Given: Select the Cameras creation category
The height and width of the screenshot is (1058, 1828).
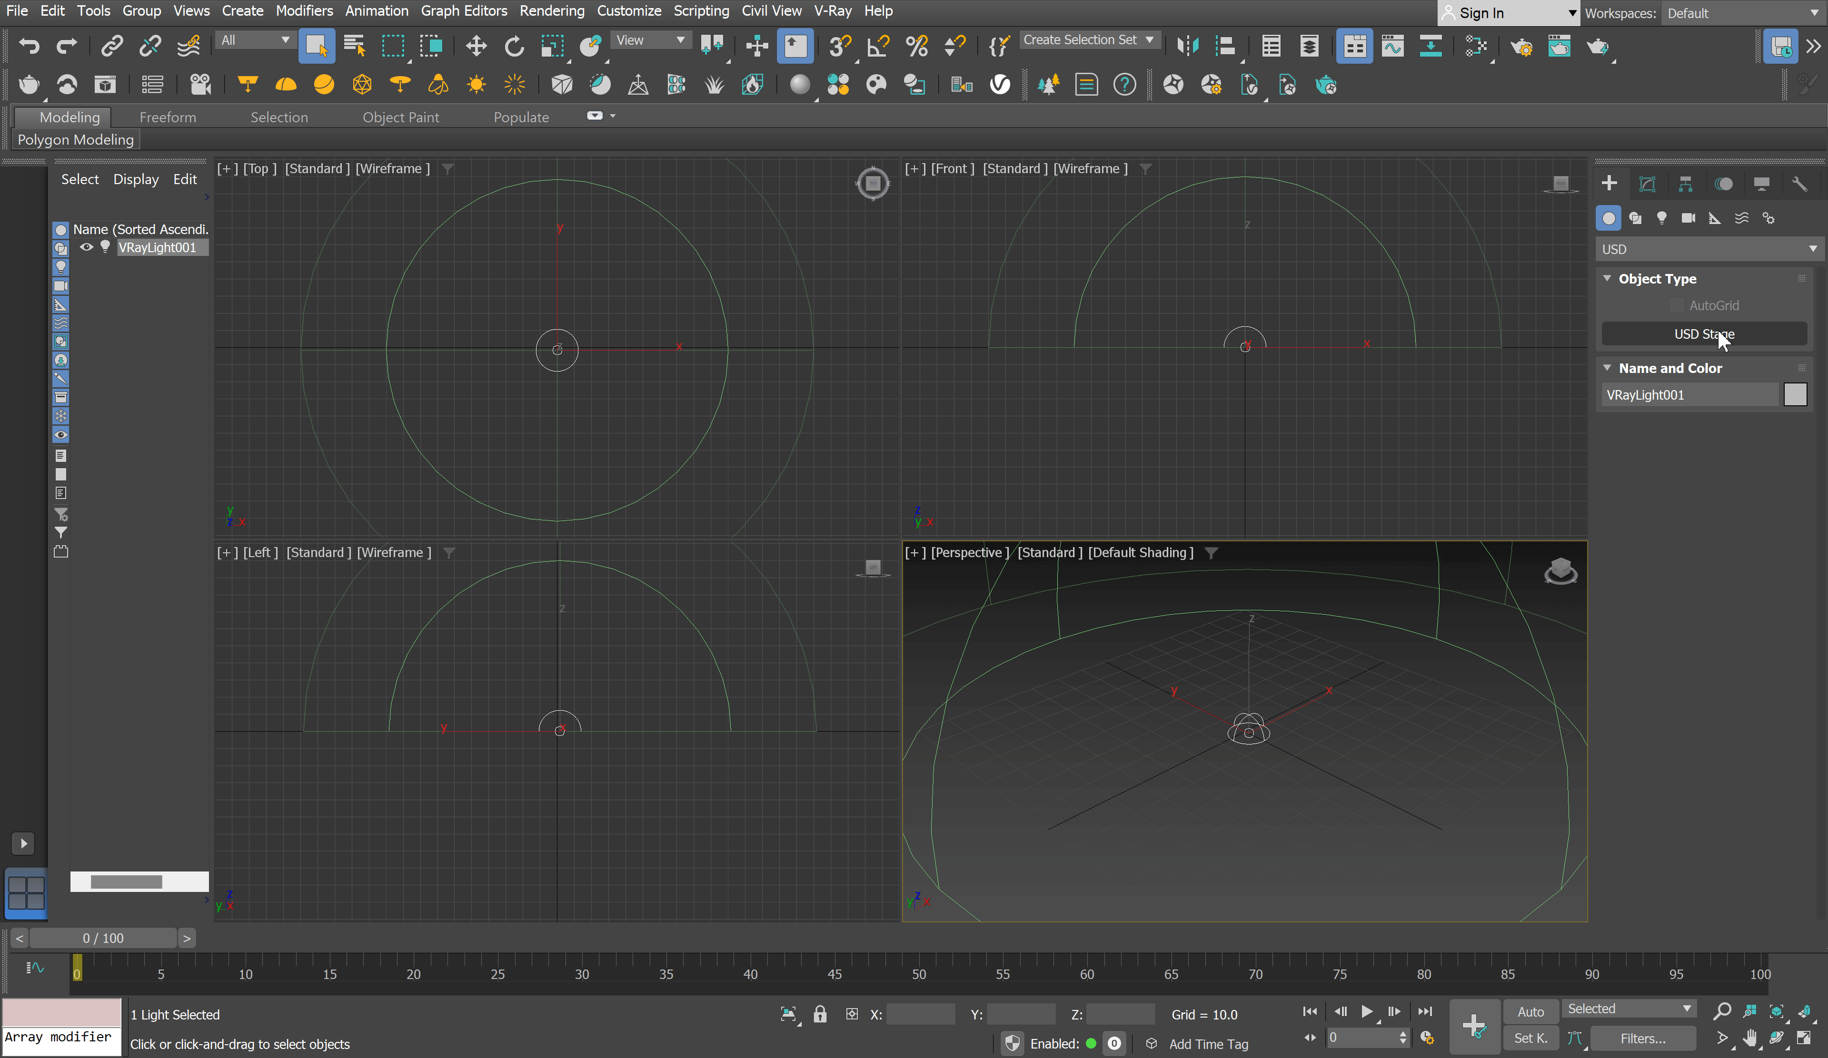Looking at the screenshot, I should pyautogui.click(x=1688, y=218).
